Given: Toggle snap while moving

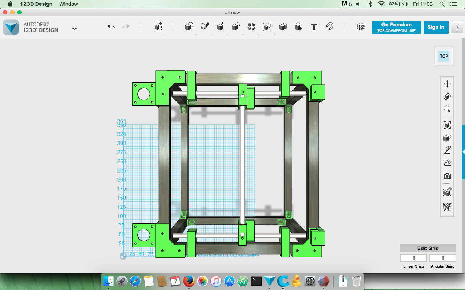Looking at the screenshot, I should point(447,207).
